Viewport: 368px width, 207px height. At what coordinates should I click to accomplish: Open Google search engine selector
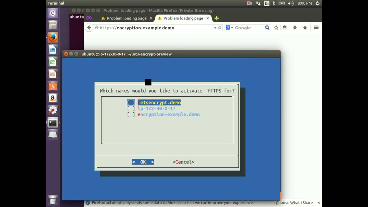coord(229,28)
